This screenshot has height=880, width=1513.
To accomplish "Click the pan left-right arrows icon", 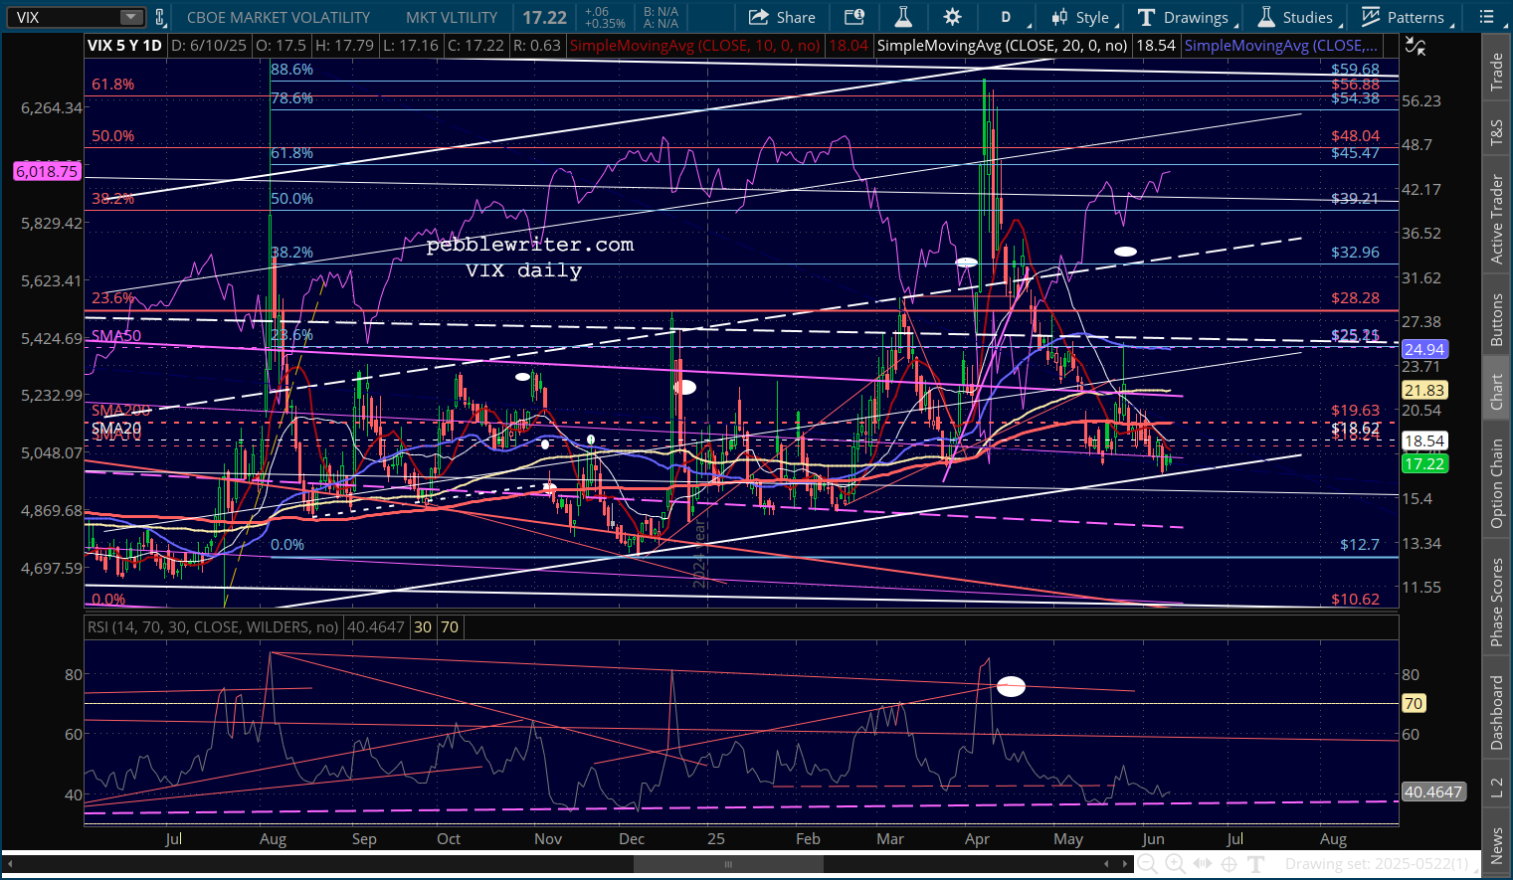I will click(1203, 863).
